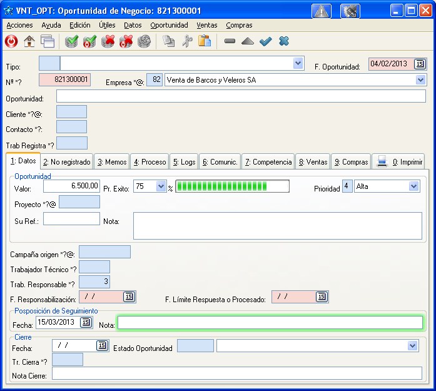This screenshot has width=436, height=391.
Task: Switch to 2: No registrado tab
Action: (x=67, y=162)
